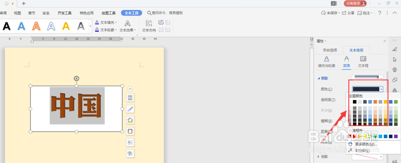Pick the green theme color swatch

pyautogui.click(x=396, y=102)
